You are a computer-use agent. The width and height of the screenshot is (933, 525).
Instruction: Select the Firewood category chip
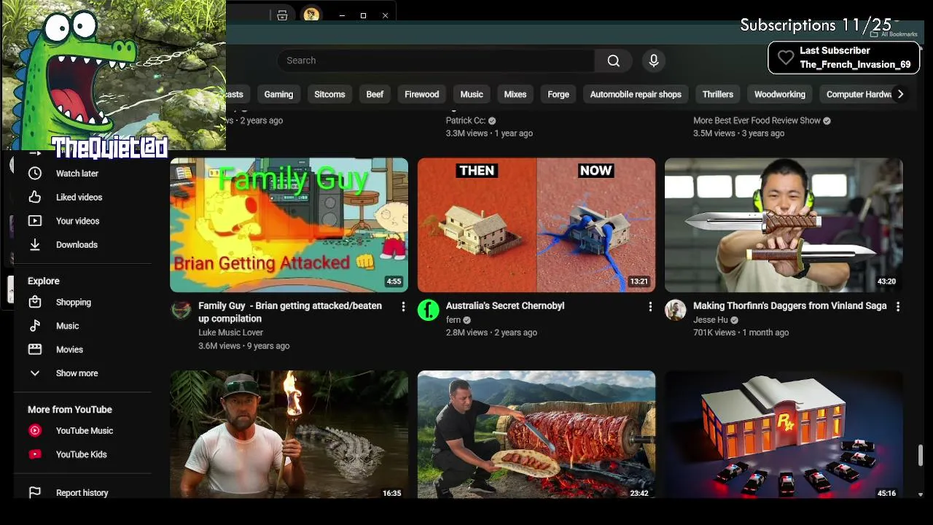click(x=422, y=94)
